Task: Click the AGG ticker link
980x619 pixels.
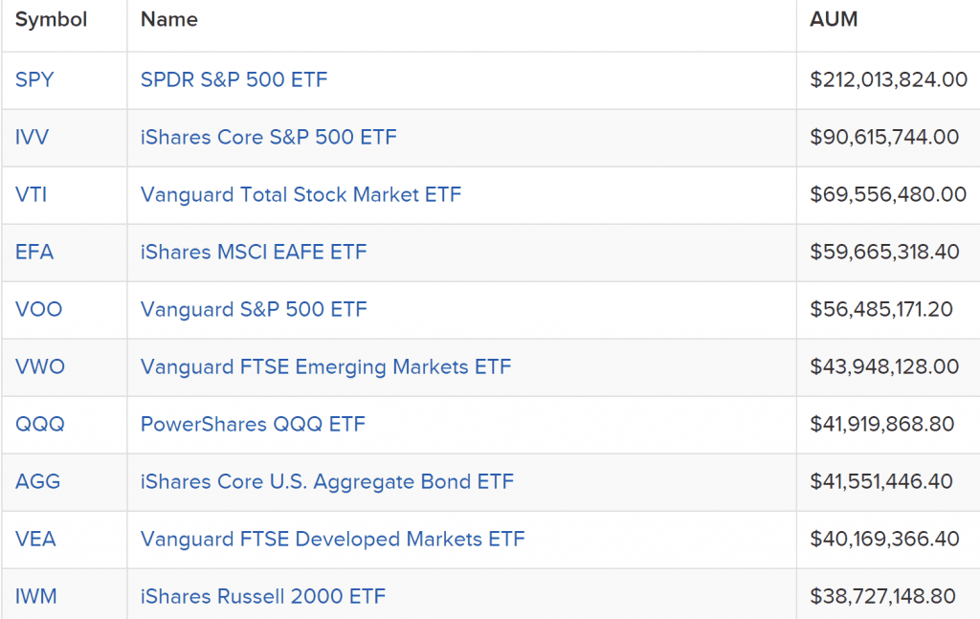Action: 37,481
